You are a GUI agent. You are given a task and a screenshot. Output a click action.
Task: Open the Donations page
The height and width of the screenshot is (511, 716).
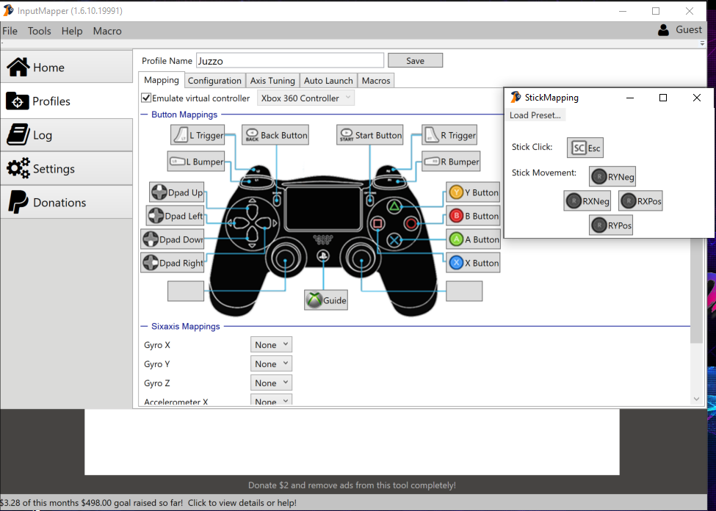tap(66, 203)
